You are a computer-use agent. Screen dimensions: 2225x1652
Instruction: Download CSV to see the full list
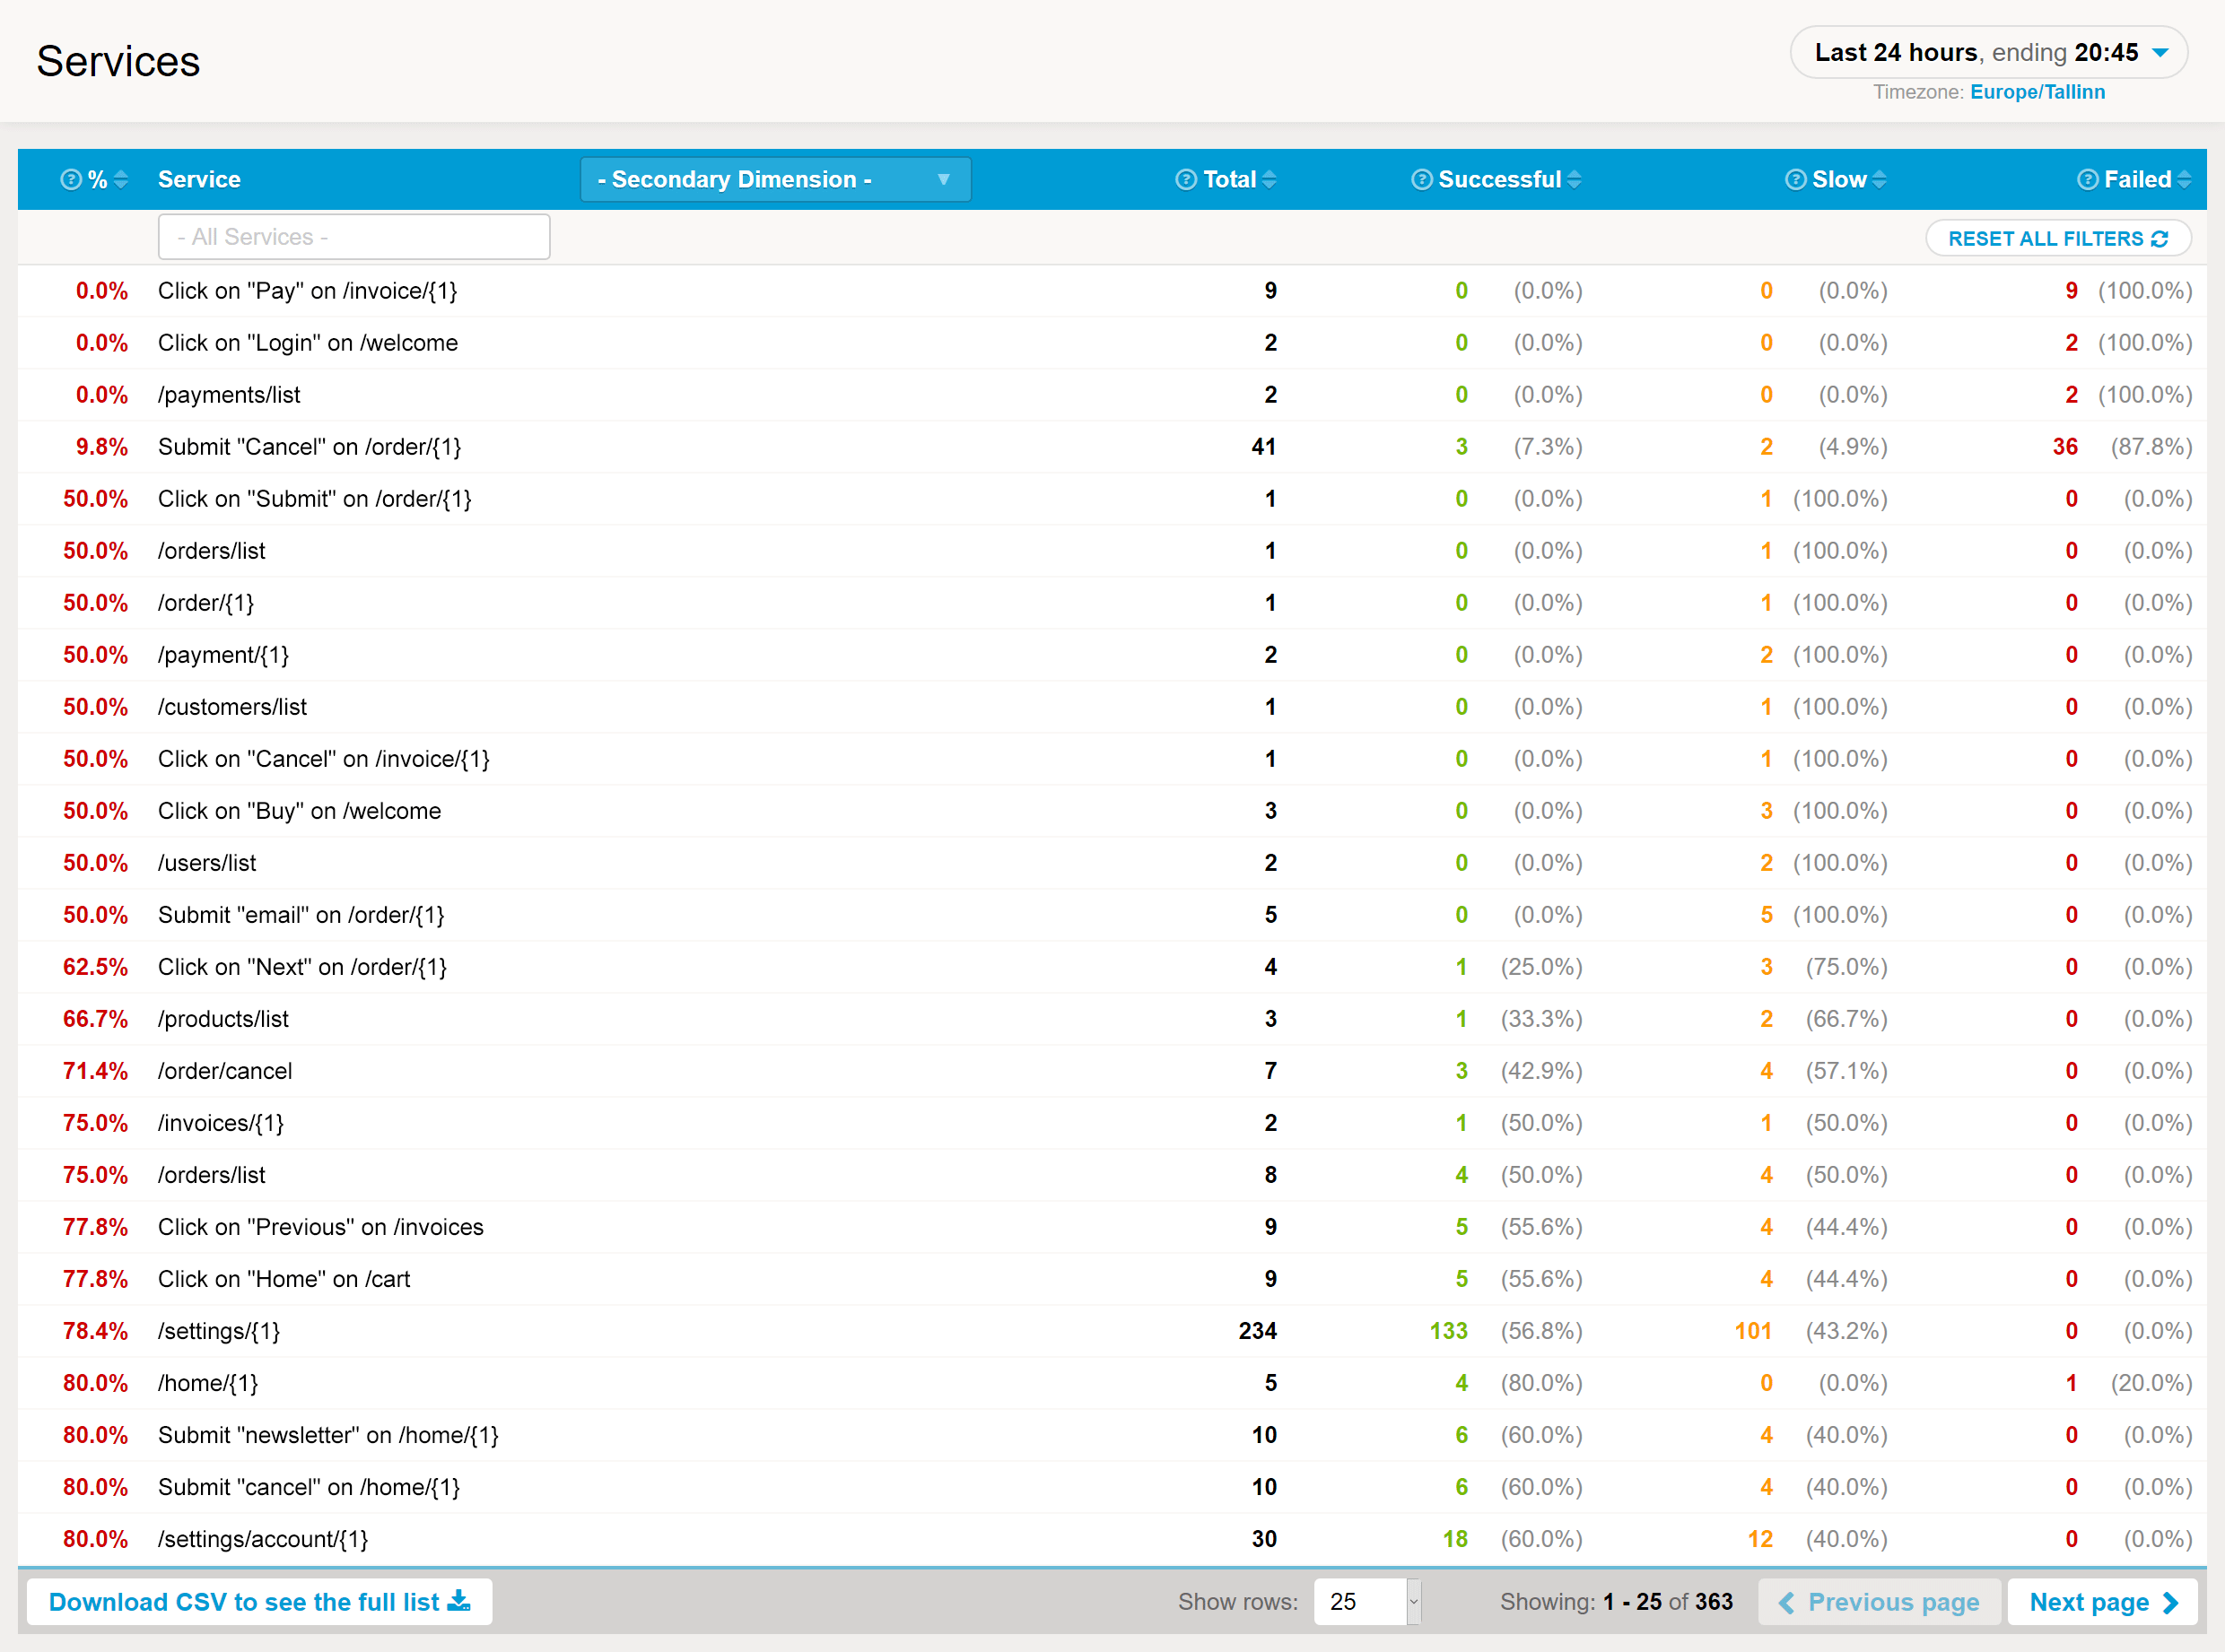[x=259, y=1602]
